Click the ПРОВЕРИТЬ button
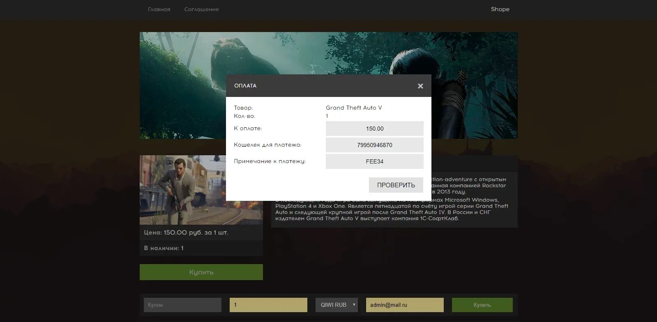Screen dimensions: 657x322 click(x=396, y=185)
